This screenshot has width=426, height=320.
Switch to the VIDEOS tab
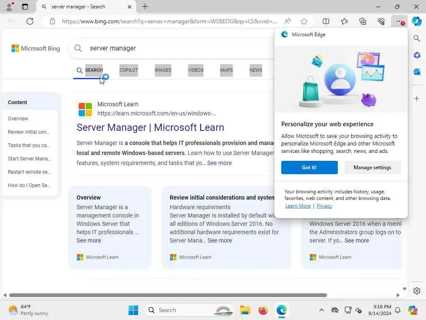[196, 70]
